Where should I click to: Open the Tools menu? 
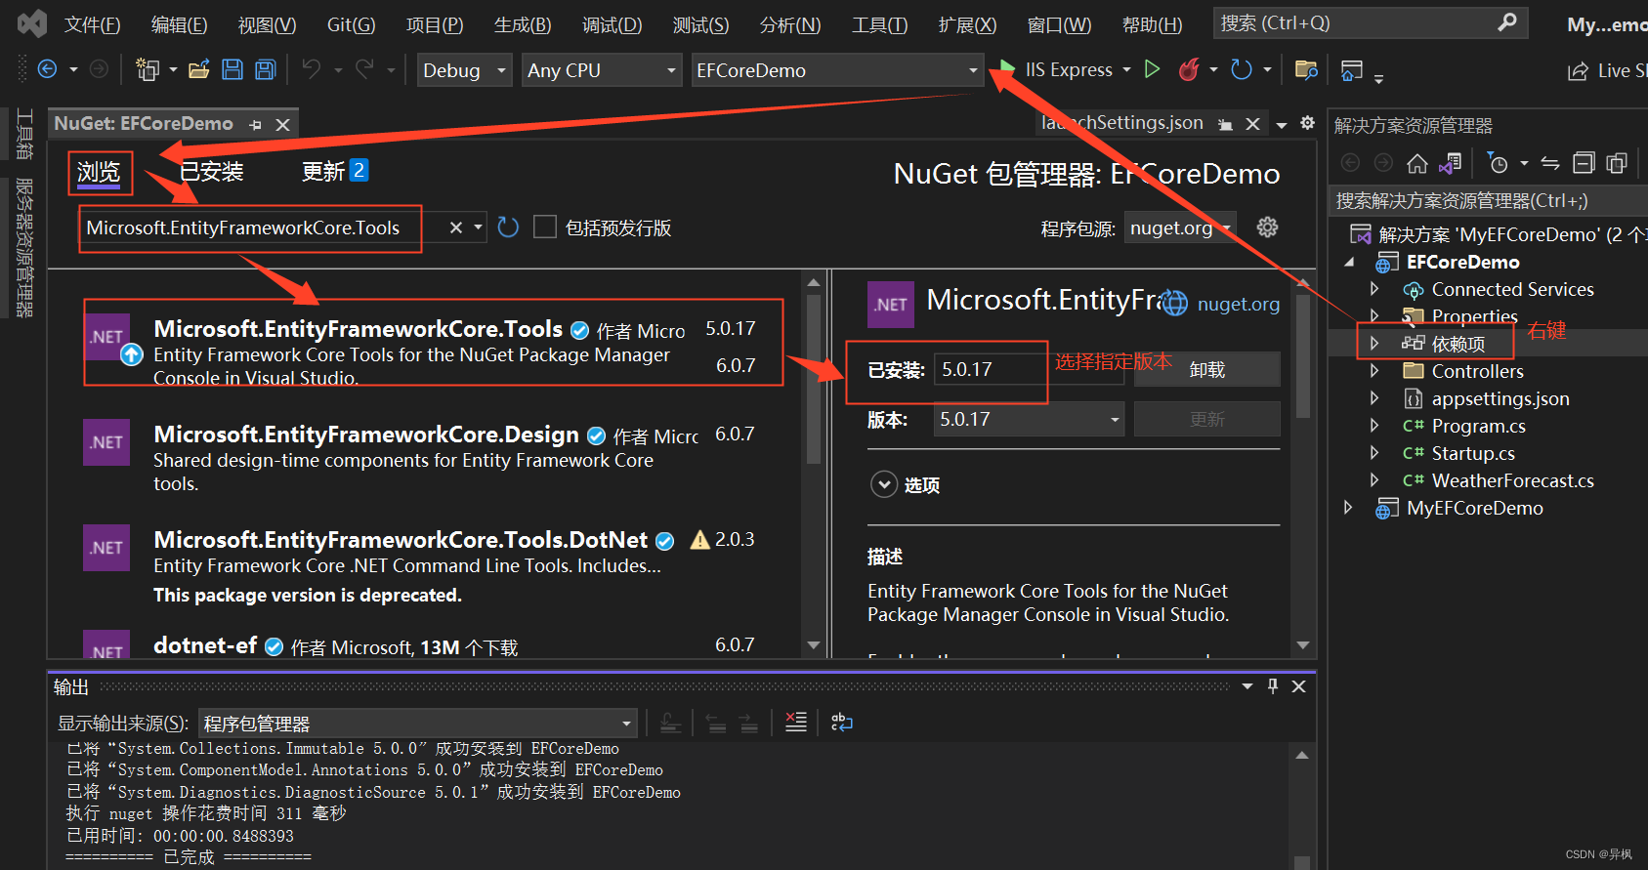point(879,24)
